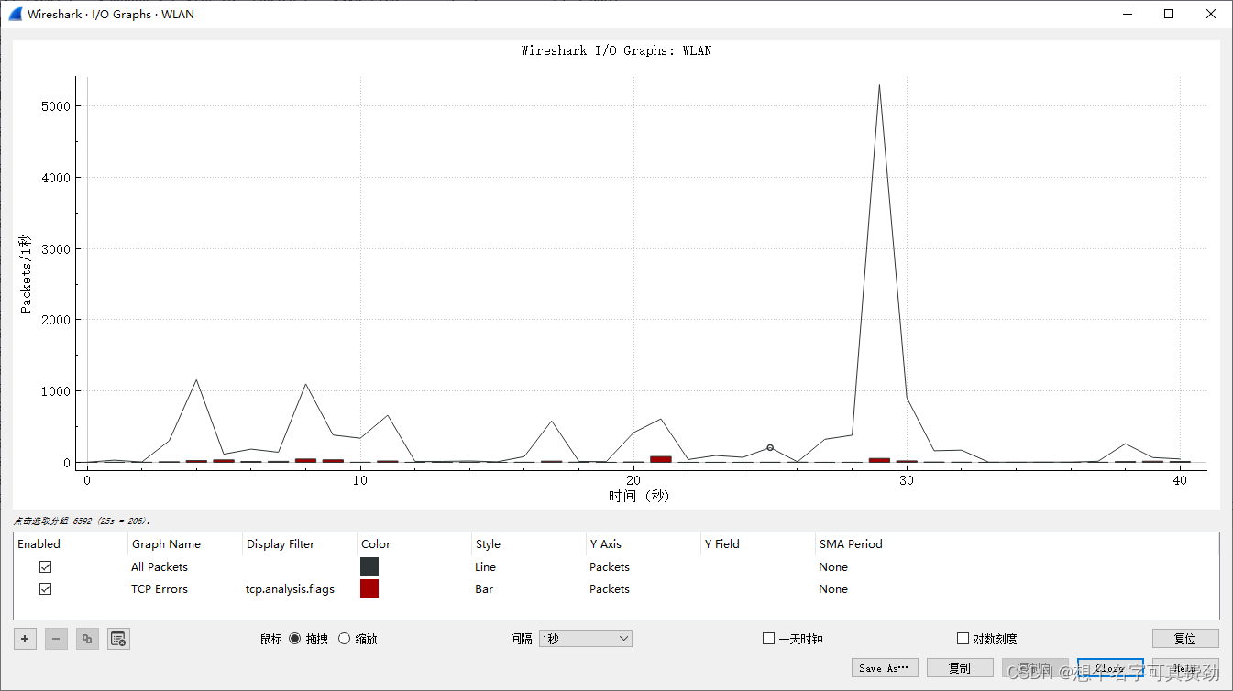Click the plus icon to add a graph

[x=26, y=639]
